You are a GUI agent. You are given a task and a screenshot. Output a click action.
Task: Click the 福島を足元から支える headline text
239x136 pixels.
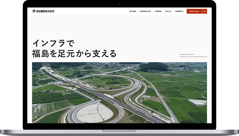tap(74, 53)
